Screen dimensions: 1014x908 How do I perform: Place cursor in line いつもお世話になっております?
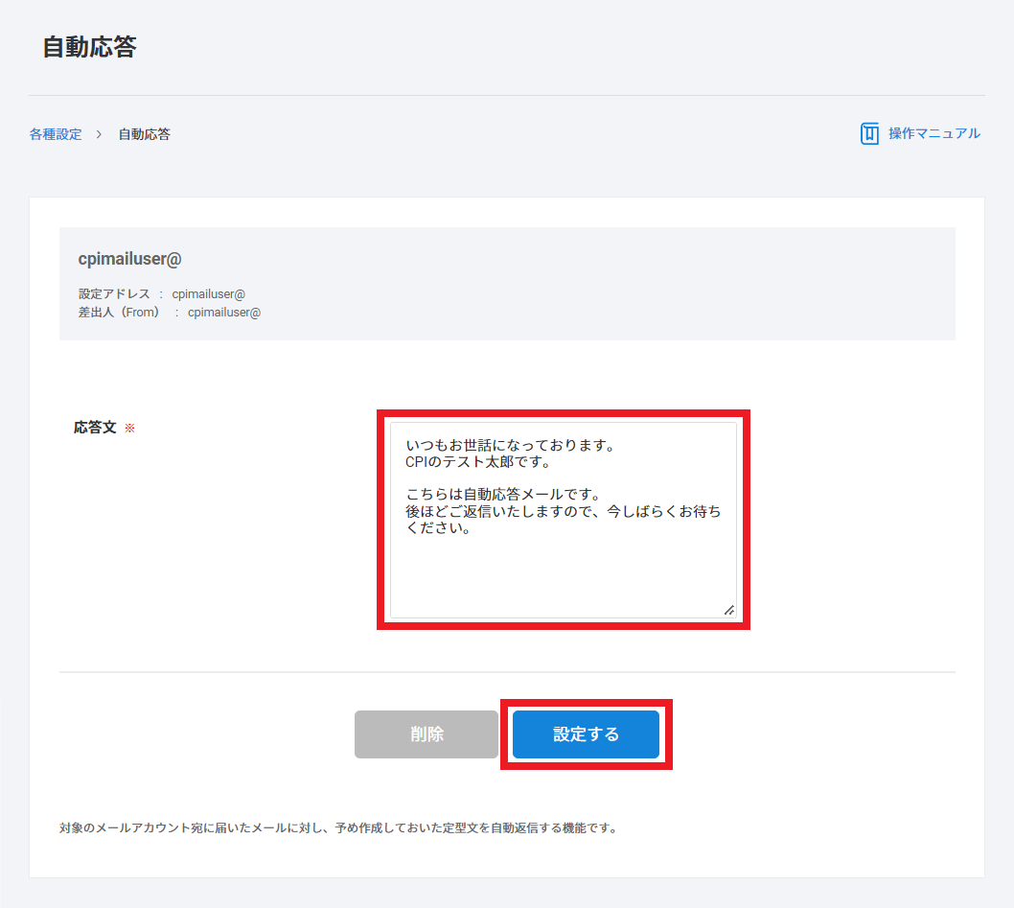click(508, 446)
